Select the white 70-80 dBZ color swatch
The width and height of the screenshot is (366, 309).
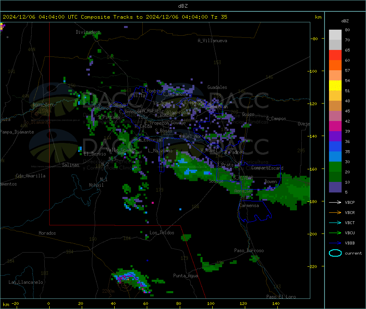tap(335, 35)
